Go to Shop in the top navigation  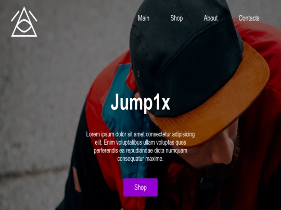point(176,18)
